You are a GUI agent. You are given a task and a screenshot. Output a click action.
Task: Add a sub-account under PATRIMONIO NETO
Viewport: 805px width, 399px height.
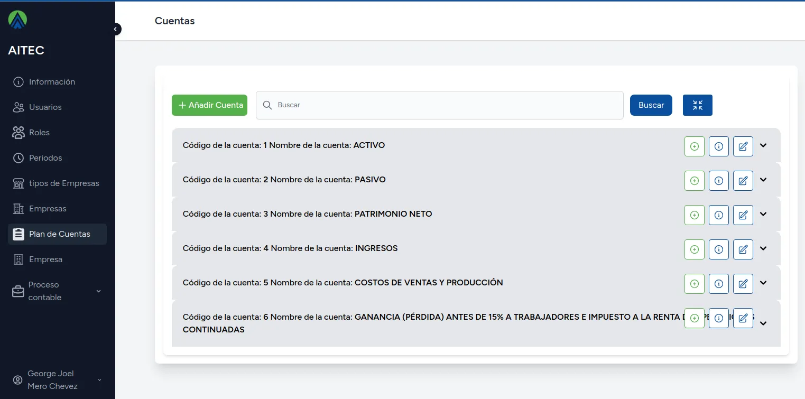pyautogui.click(x=695, y=215)
